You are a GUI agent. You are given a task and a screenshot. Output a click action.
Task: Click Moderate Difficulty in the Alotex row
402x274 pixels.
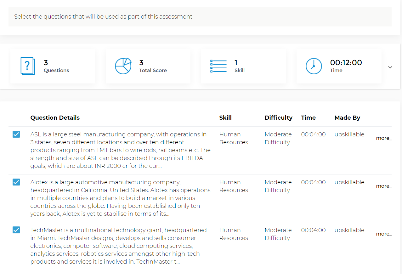(278, 186)
